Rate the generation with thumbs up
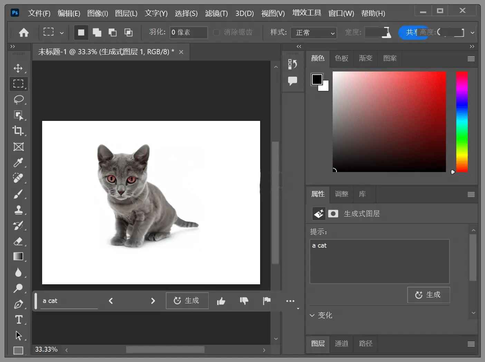This screenshot has width=485, height=362. (221, 301)
